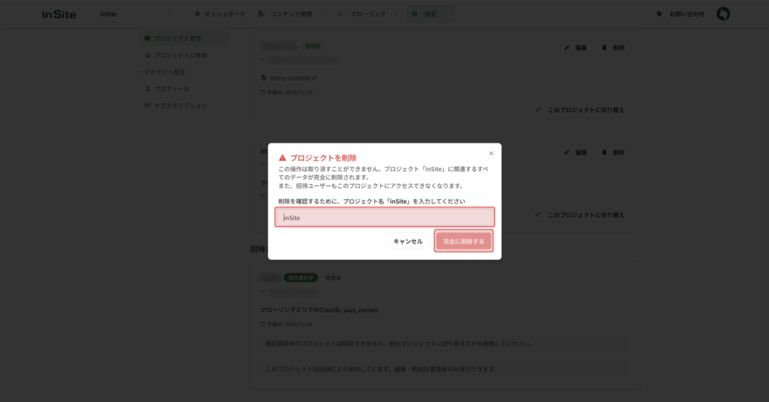This screenshot has height=402, width=769.
Task: Click the warning triangle icon in dialog title
Action: point(282,158)
